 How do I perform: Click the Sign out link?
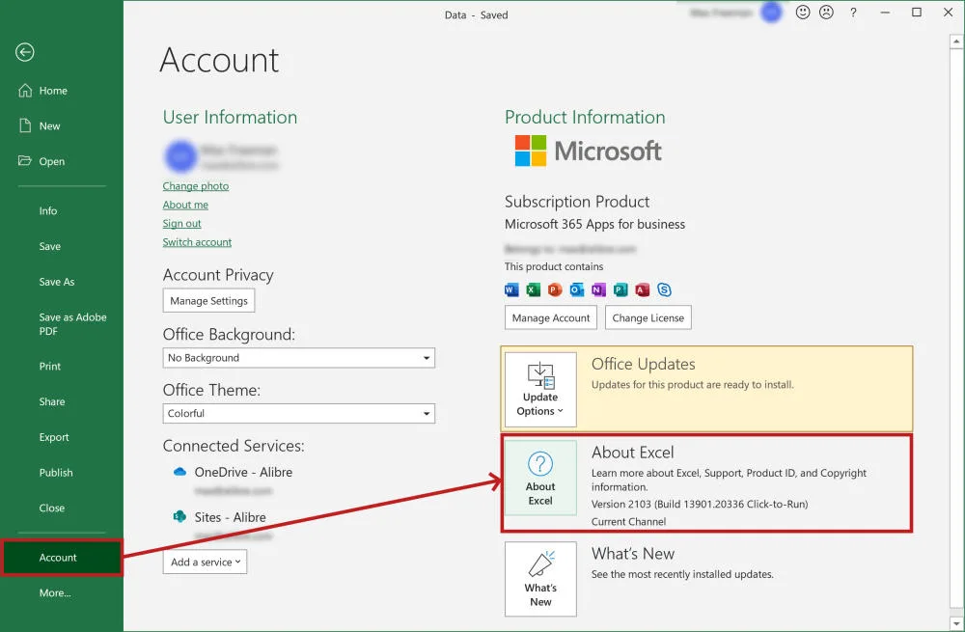click(x=181, y=224)
